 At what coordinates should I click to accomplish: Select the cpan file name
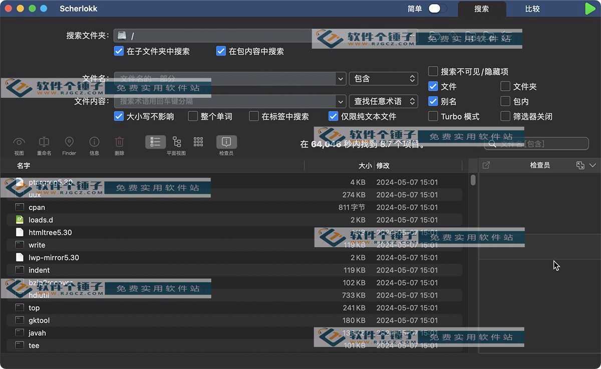(x=37, y=207)
